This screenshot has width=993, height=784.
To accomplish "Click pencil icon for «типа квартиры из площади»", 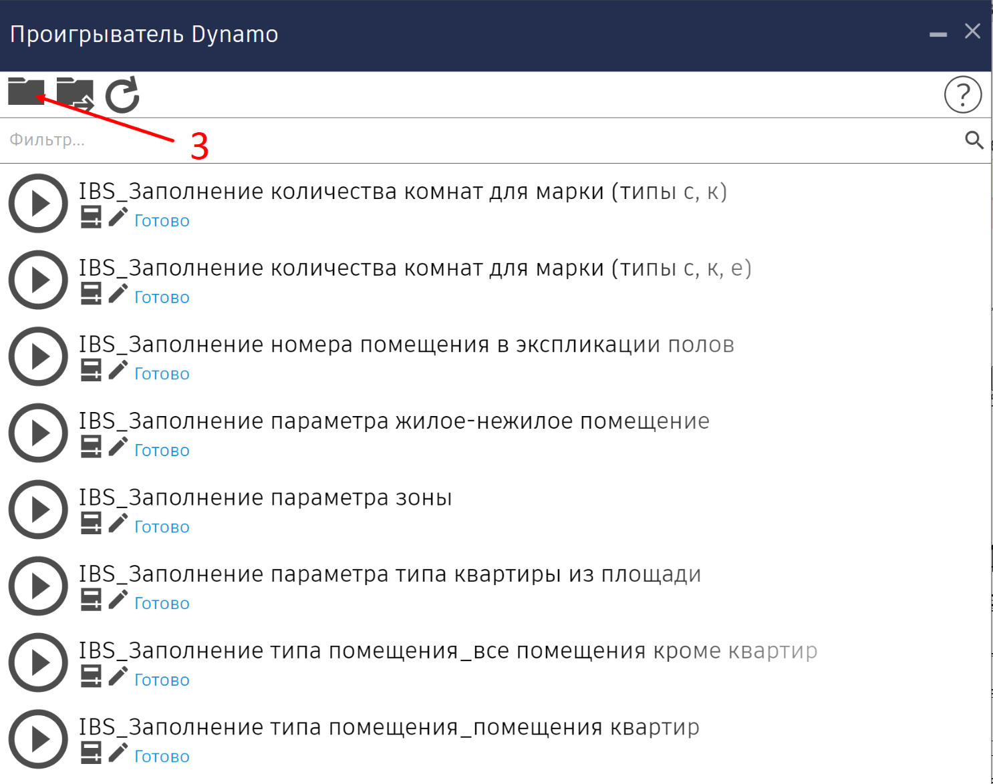I will pyautogui.click(x=118, y=598).
